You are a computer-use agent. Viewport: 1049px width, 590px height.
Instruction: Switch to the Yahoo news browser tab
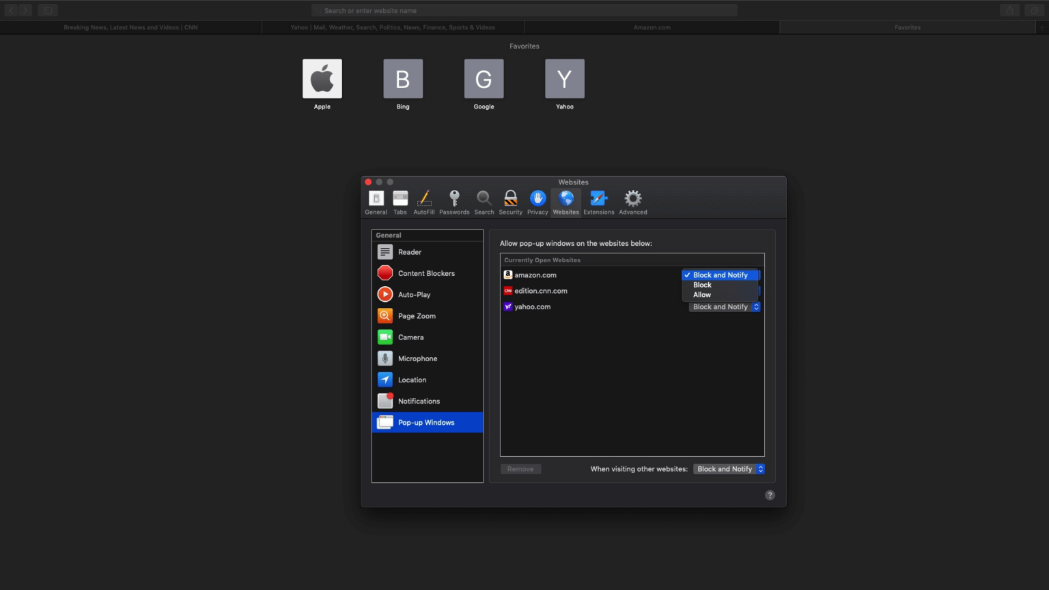(x=393, y=27)
